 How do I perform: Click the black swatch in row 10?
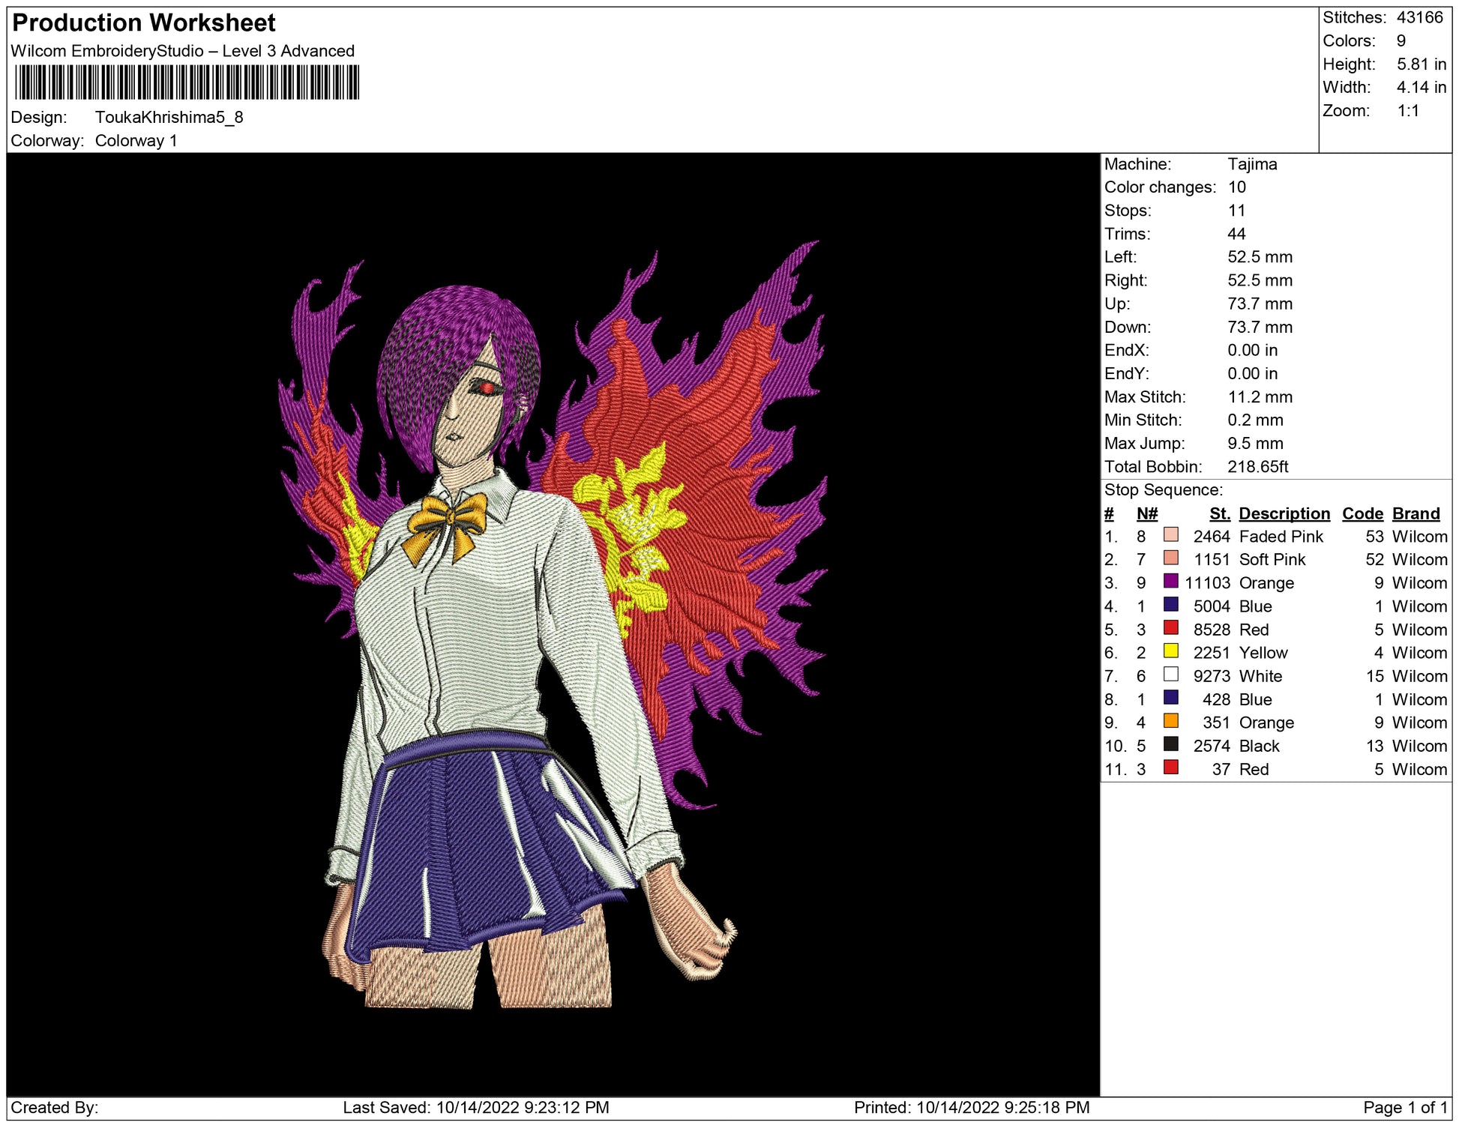pyautogui.click(x=1170, y=744)
